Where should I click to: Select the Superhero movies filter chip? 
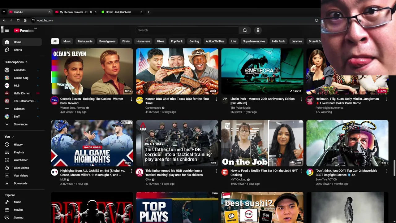(254, 41)
